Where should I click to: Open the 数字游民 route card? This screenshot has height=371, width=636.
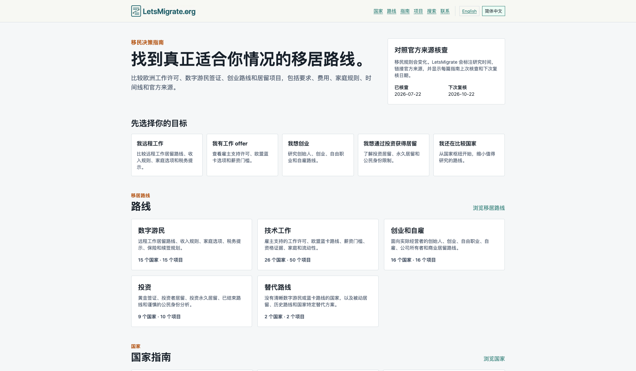click(192, 245)
